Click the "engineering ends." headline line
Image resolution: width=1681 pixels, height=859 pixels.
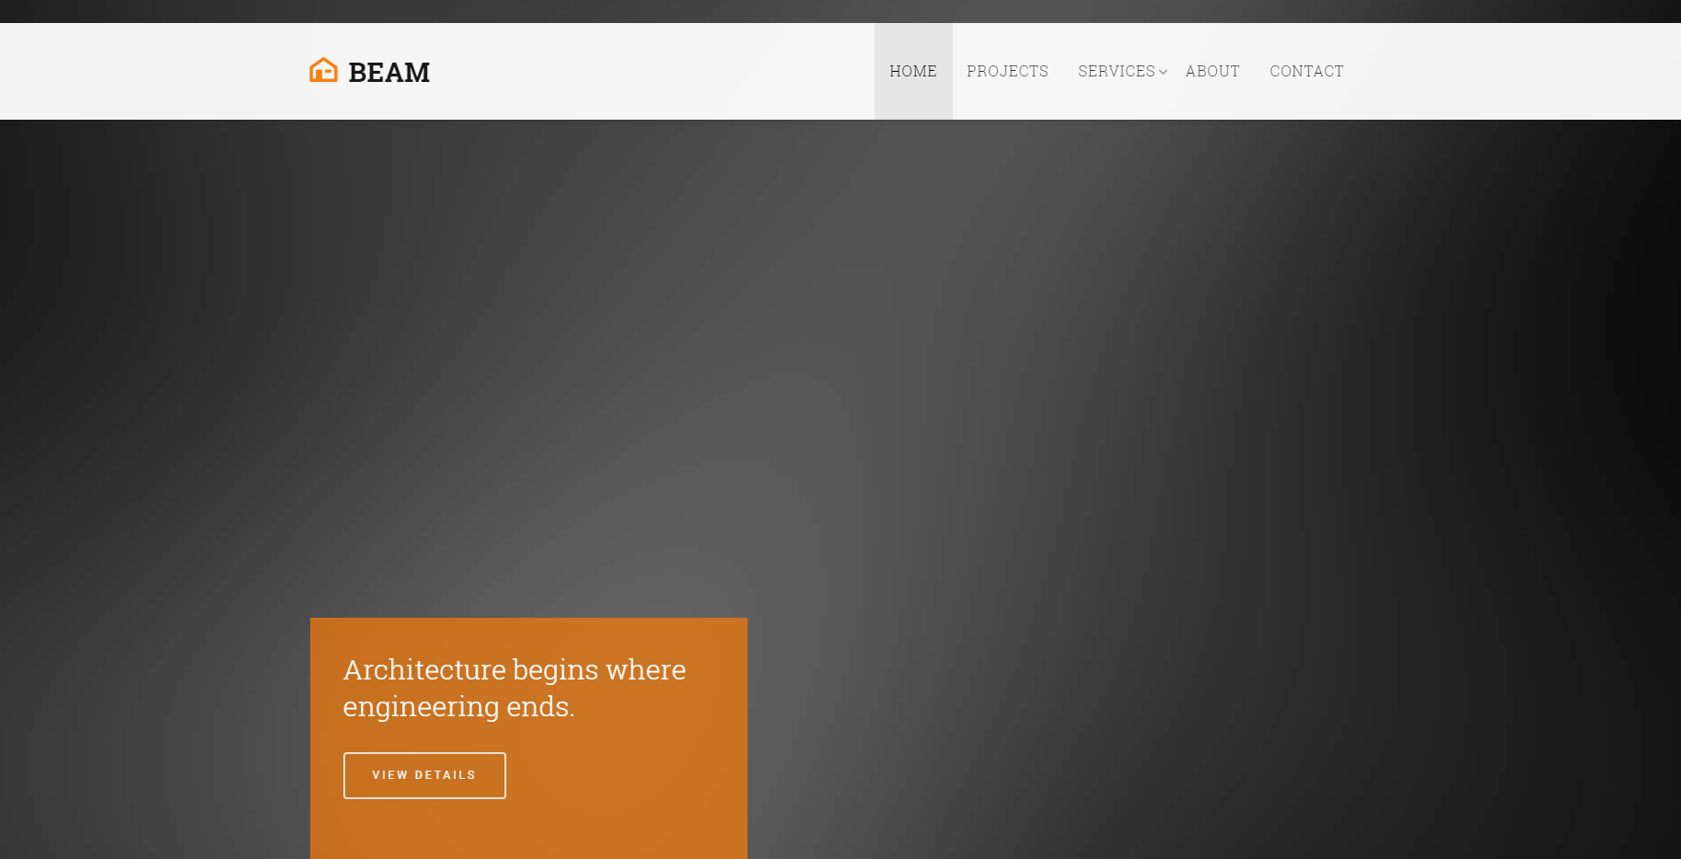[458, 706]
